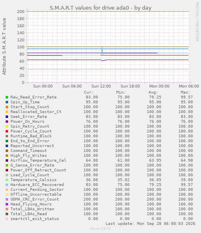Click the RRDTOOL / TOBI OETIKER watermark
This screenshot has height=233, width=201.
pyautogui.click(x=197, y=22)
